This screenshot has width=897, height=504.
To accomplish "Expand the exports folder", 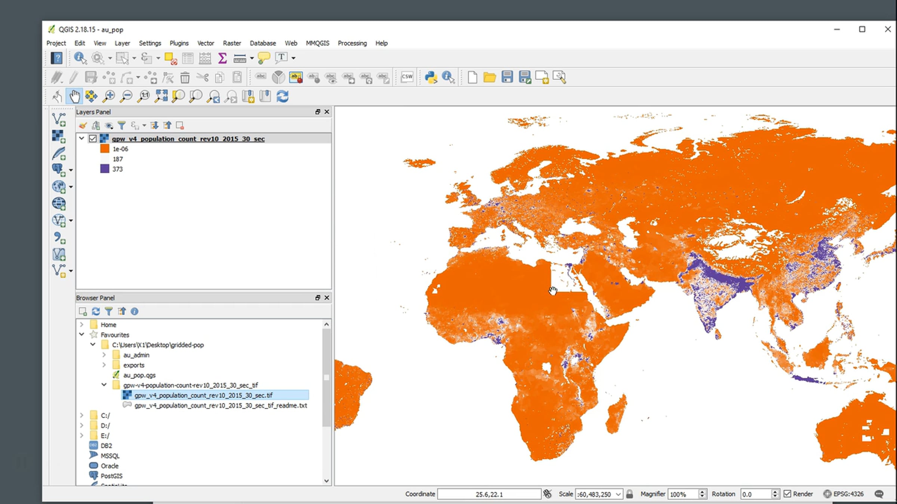I will click(x=104, y=365).
